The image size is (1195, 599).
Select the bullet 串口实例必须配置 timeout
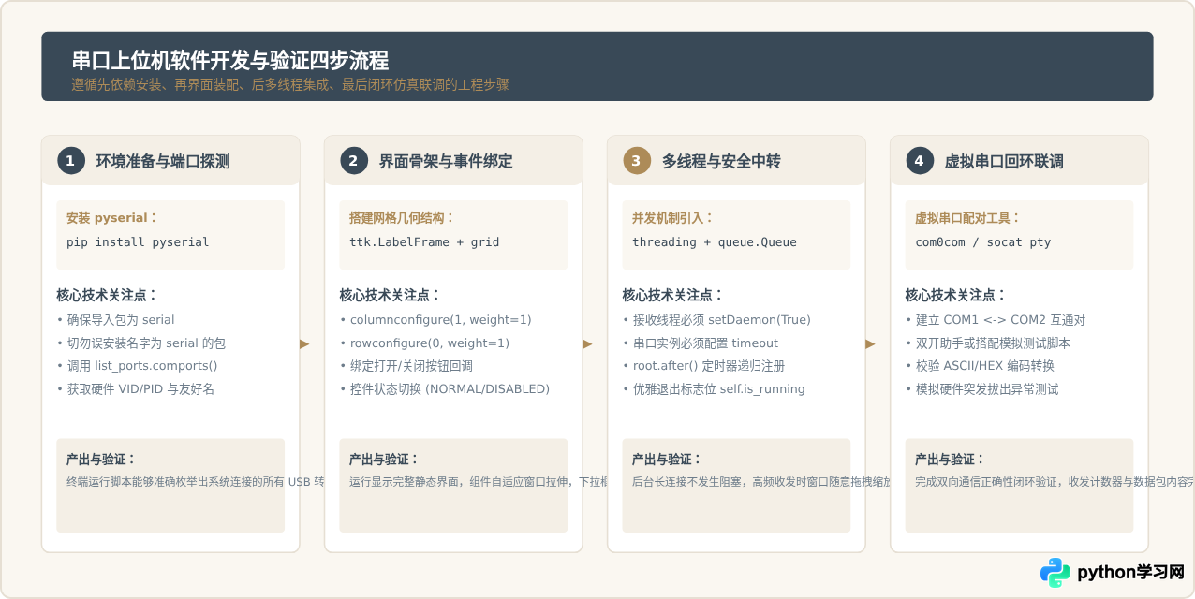[x=701, y=343]
